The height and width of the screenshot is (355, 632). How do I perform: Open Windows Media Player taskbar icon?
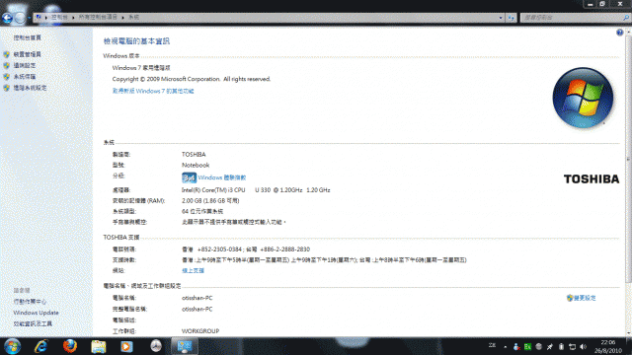(x=126, y=346)
